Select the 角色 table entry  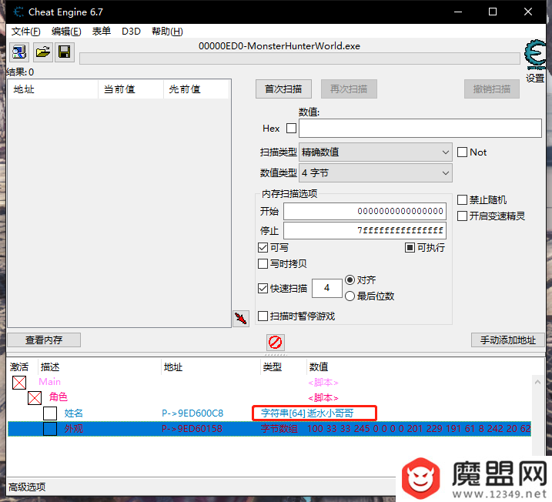click(x=59, y=397)
